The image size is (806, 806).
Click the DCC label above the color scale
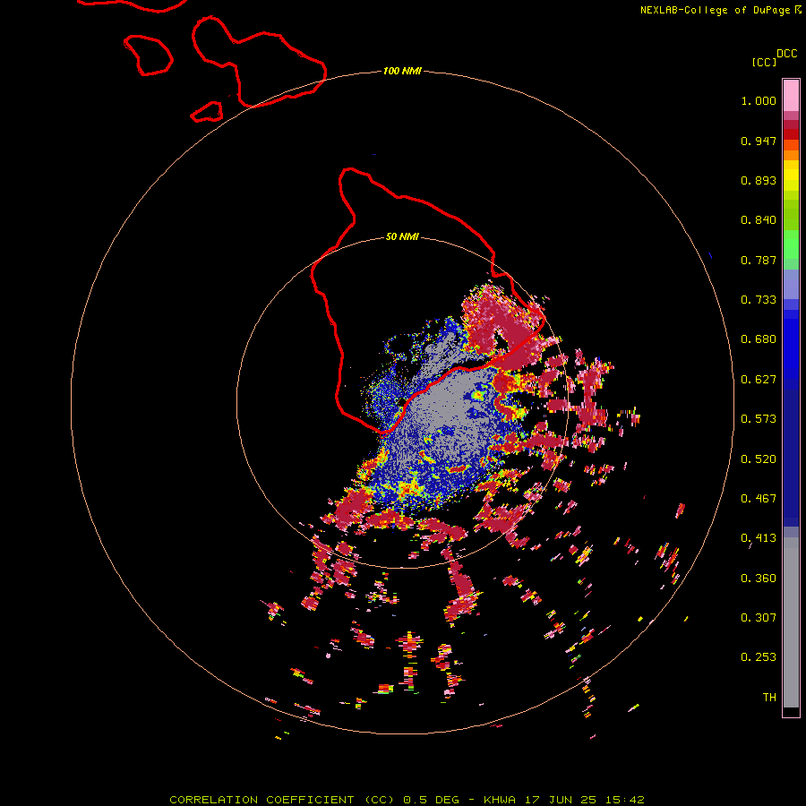click(x=786, y=54)
